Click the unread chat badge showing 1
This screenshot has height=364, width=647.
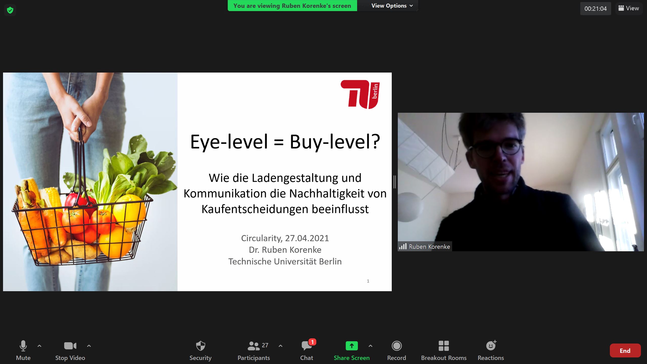pos(312,342)
